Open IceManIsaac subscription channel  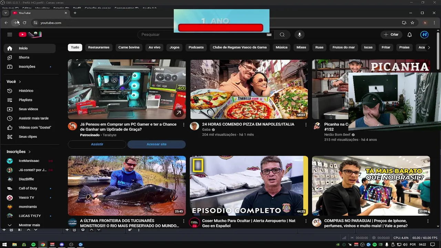30,161
